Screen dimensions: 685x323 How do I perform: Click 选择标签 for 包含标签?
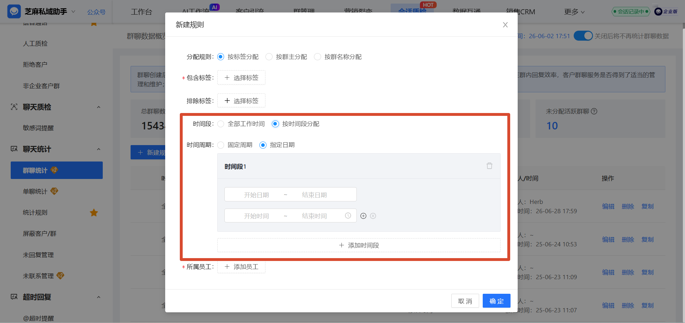point(241,78)
